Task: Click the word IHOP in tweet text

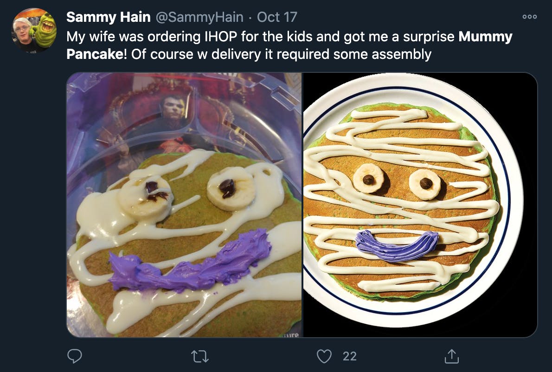Action: click(x=221, y=37)
